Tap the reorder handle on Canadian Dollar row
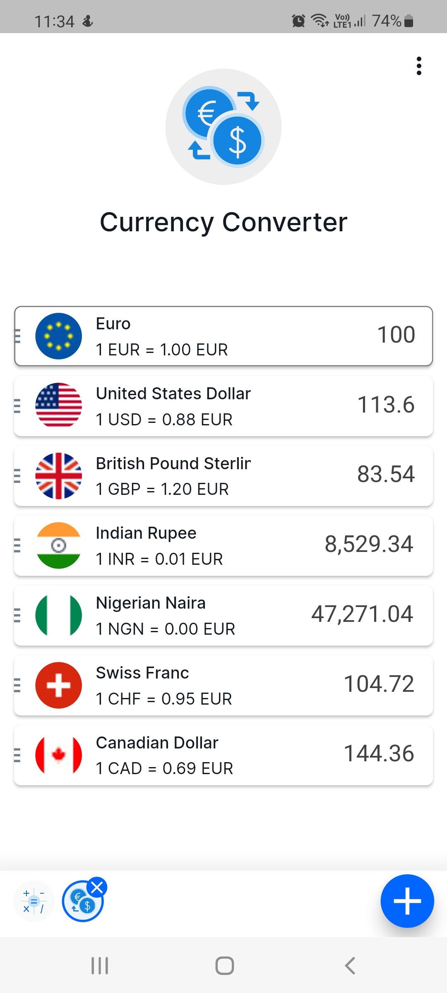Viewport: 447px width, 993px height. tap(17, 755)
